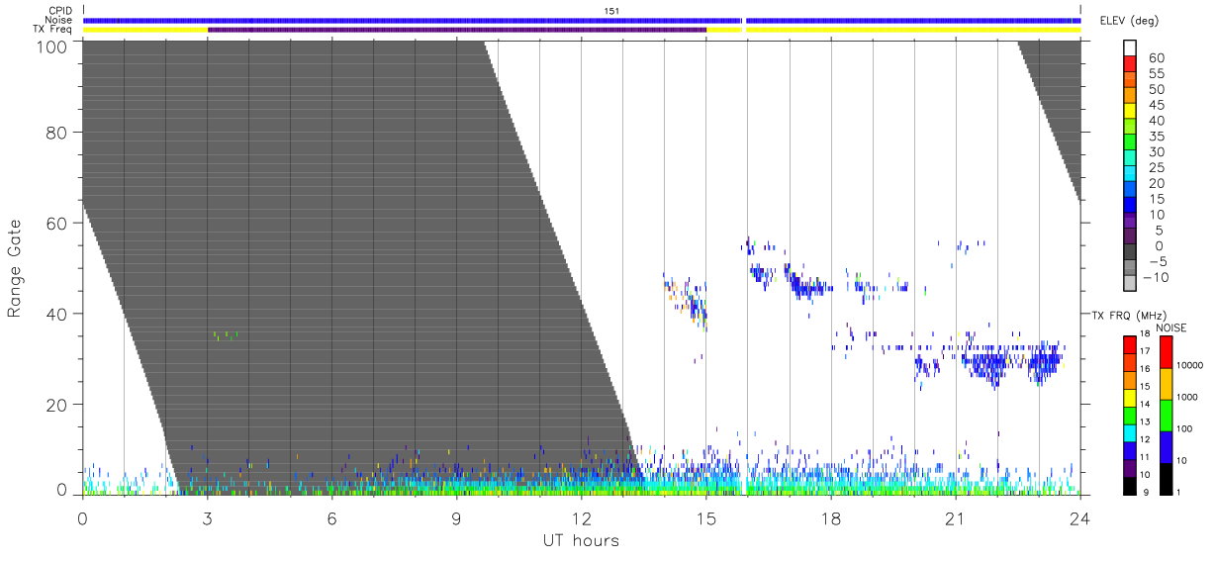The width and height of the screenshot is (1215, 561).
Task: Click the white gap in the Noise bar near 16 UT
Action: pyautogui.click(x=743, y=20)
